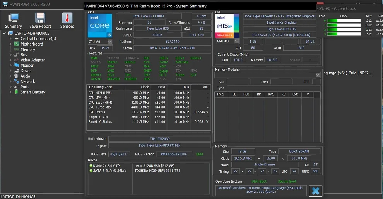This screenshot has width=383, height=199.
Task: Click the Core 1 clock bar in Active Clock
Action: (x=344, y=25)
